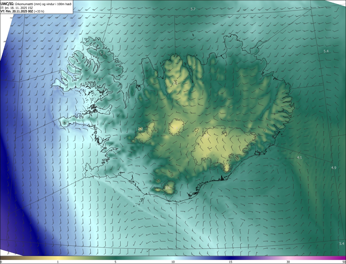Click the 5 tick label on the color scale
The image size is (346, 264).
point(115,262)
